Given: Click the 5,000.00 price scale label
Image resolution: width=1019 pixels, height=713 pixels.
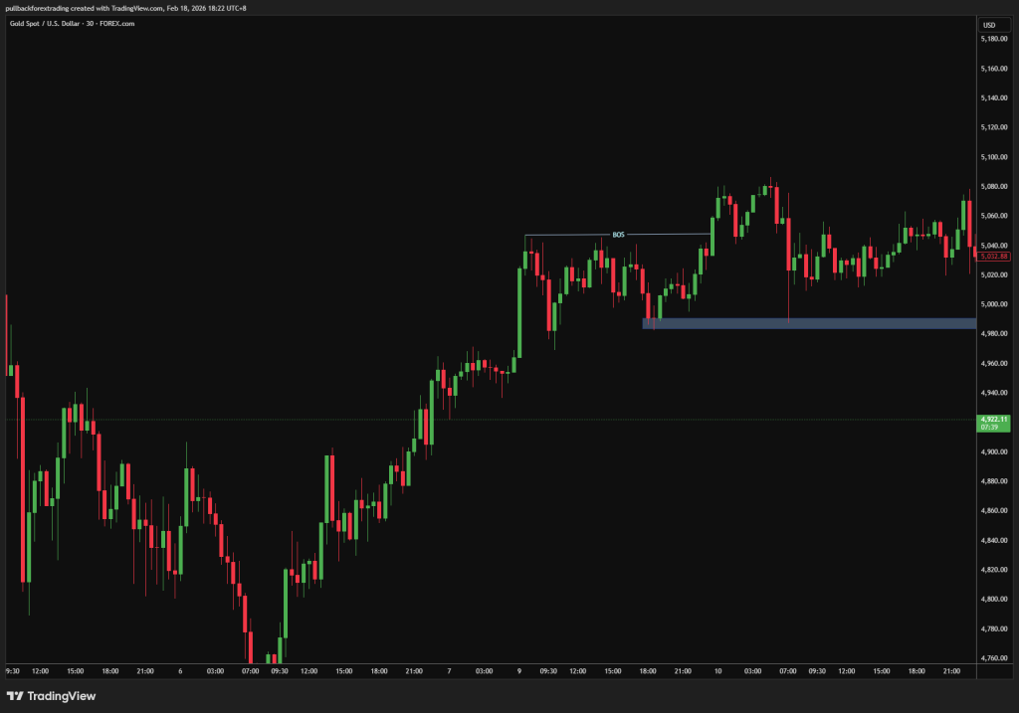Looking at the screenshot, I should (994, 304).
